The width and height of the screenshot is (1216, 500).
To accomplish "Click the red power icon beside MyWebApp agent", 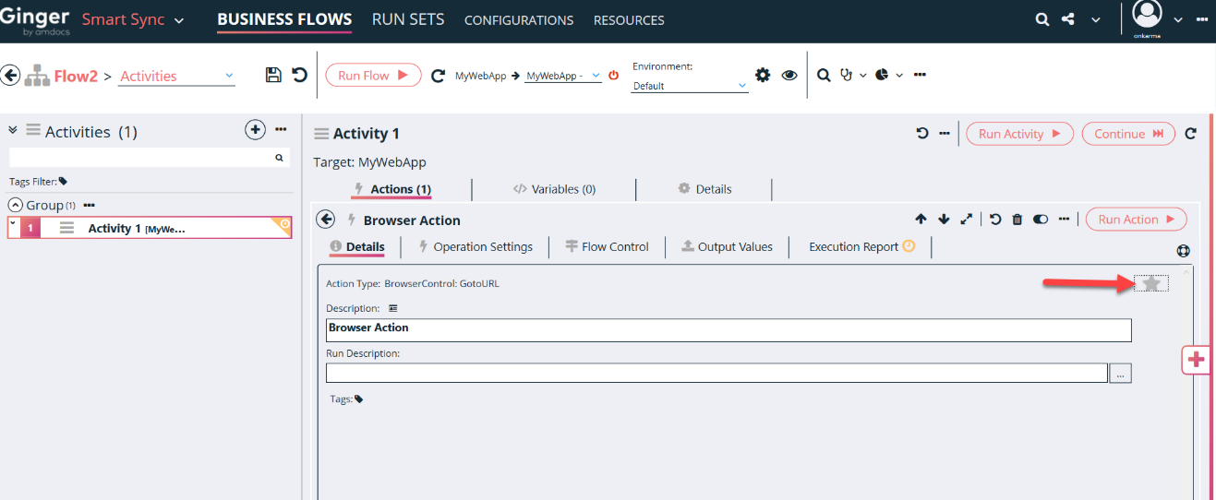I will (x=614, y=76).
